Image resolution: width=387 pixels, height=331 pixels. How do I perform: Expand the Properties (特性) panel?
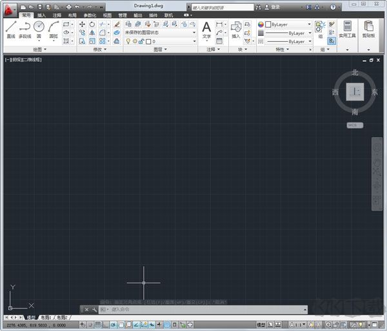283,50
